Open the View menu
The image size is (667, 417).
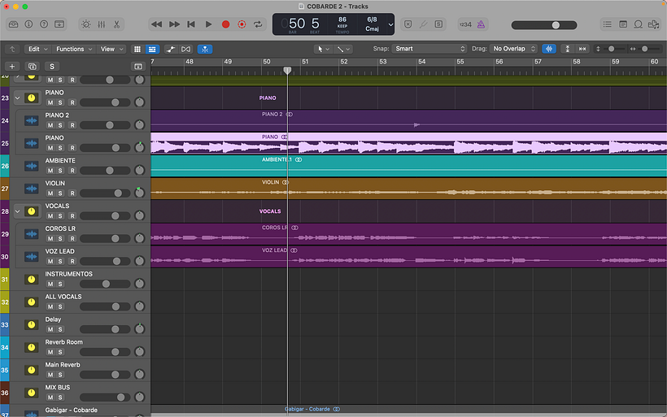(x=111, y=49)
